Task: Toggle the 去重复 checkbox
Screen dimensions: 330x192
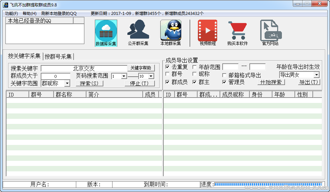Action: tap(167, 67)
